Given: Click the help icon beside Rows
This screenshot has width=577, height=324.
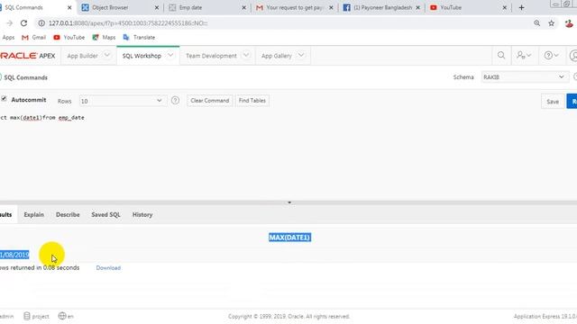Looking at the screenshot, I should tap(175, 100).
